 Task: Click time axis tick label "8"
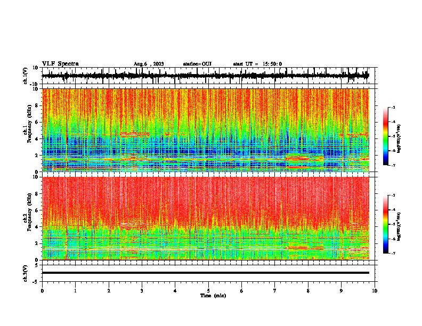point(308,291)
